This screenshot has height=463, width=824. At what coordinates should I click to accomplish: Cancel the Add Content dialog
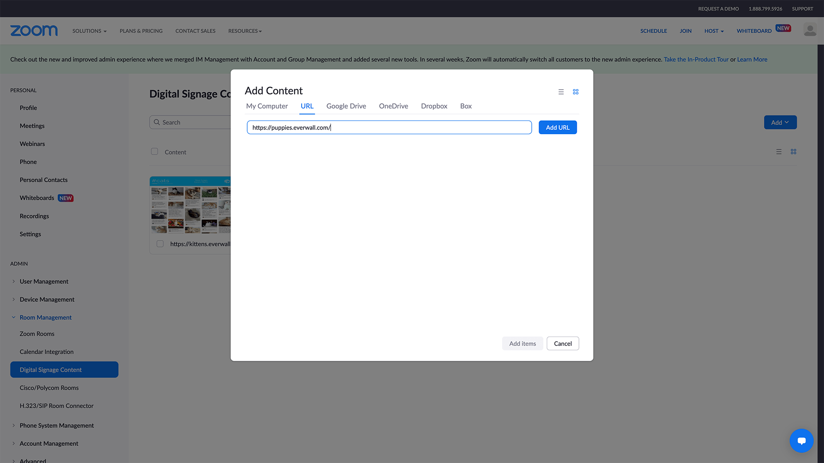(x=563, y=343)
